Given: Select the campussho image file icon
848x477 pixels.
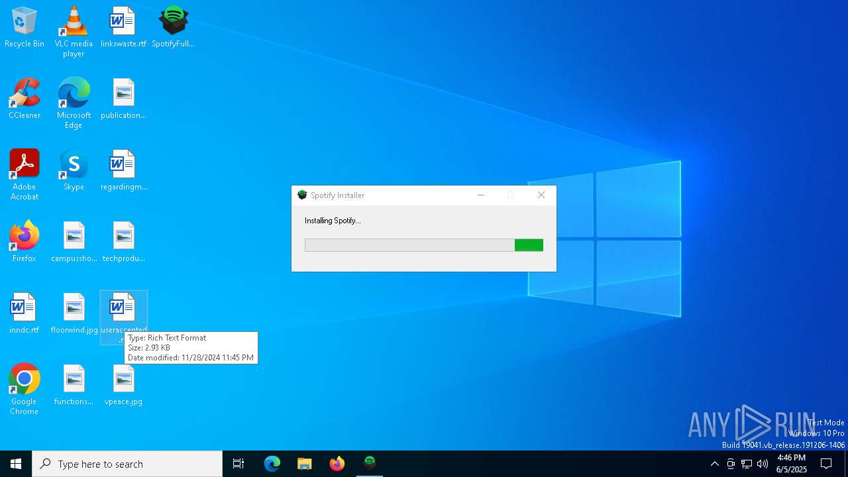Looking at the screenshot, I should [x=74, y=242].
